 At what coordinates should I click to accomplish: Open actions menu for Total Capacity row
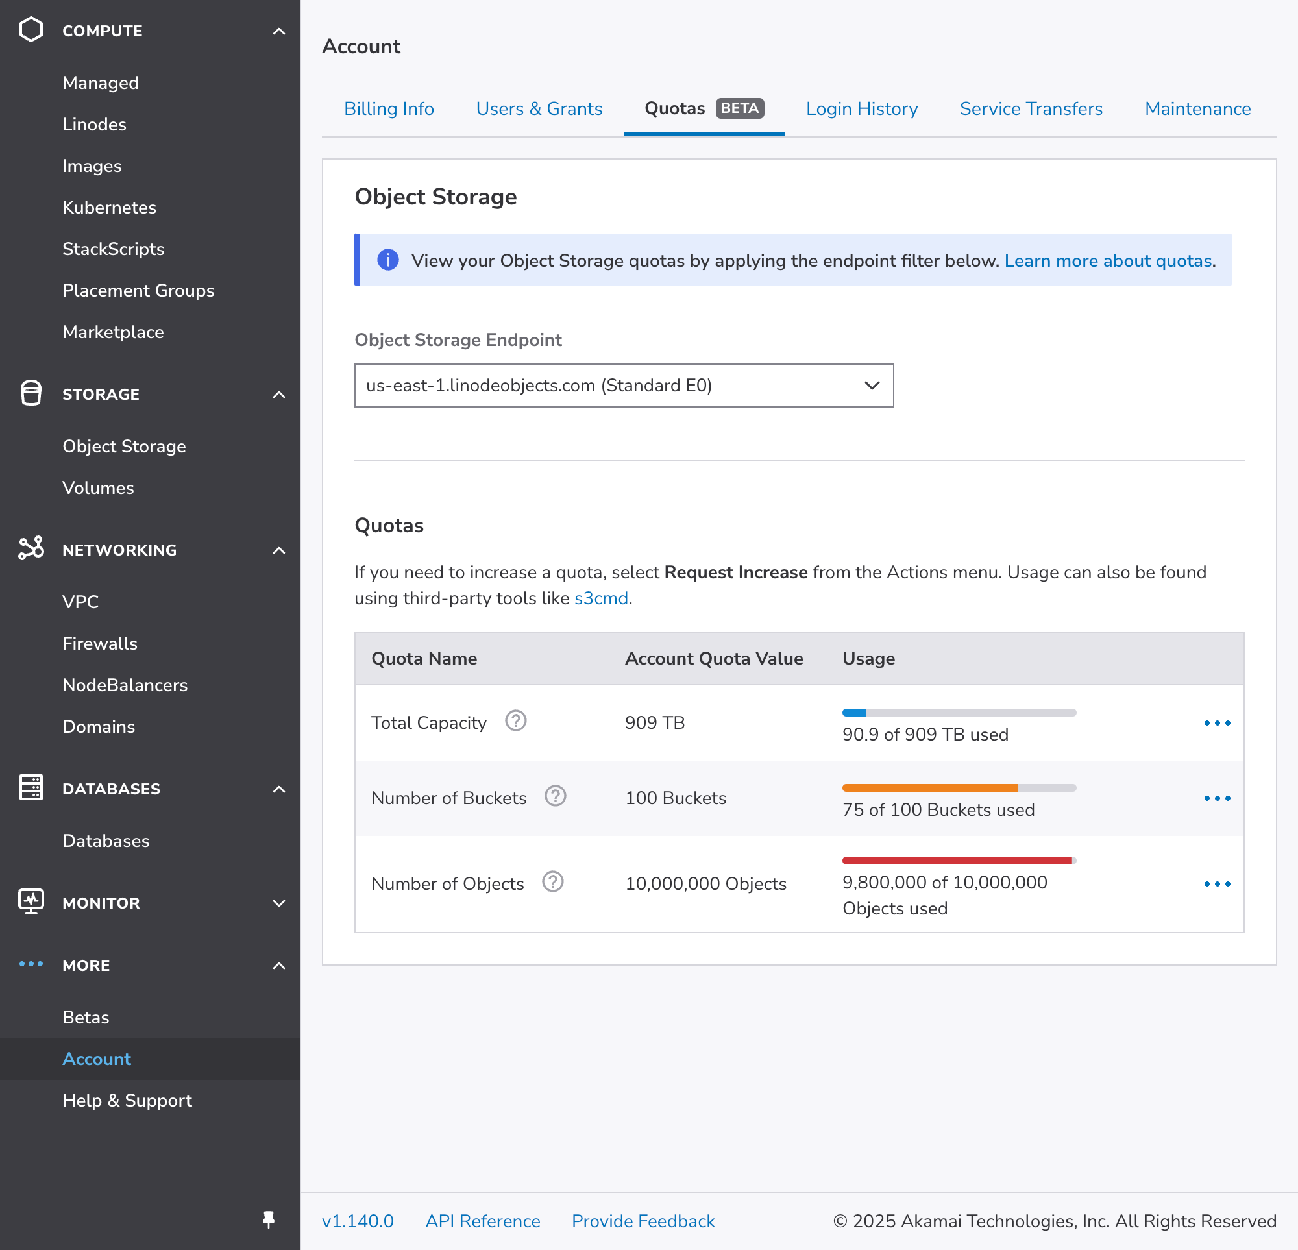click(1216, 723)
